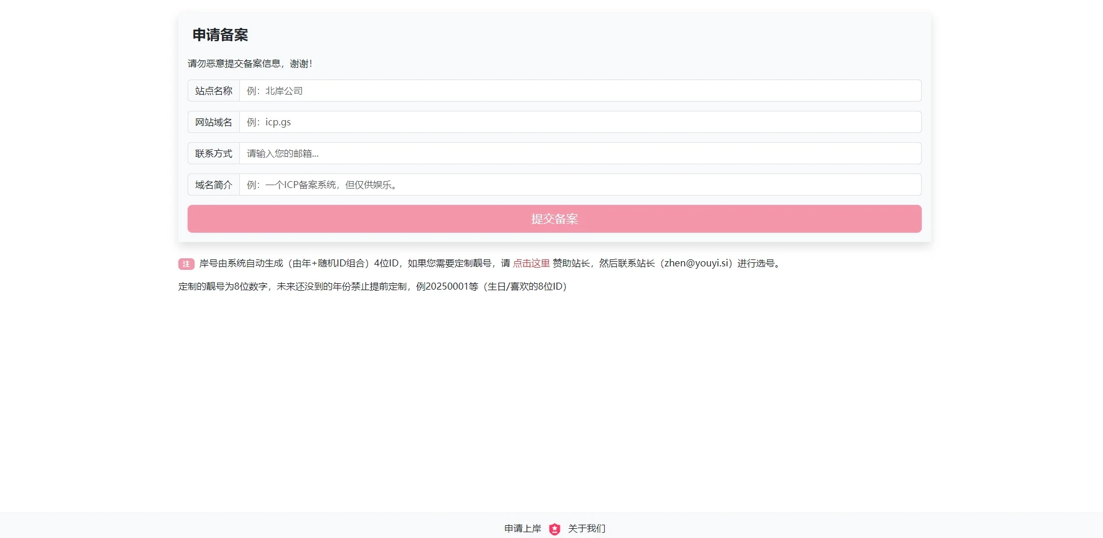Click the 岸号由系统自动生成 note text
The width and height of the screenshot is (1103, 538).
[241, 263]
